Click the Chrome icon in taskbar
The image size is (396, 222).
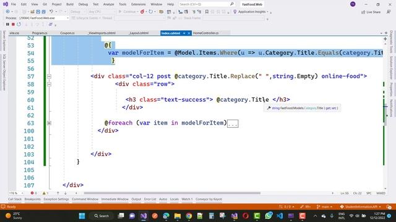(189, 216)
